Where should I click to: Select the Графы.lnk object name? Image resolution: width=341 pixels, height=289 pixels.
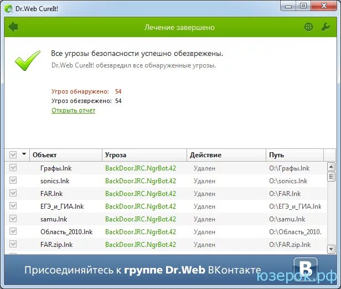(x=56, y=168)
